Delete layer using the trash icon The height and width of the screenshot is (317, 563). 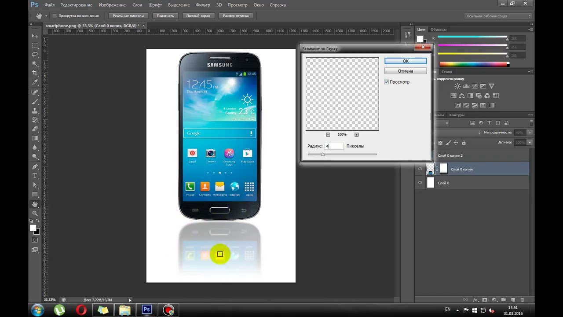[x=522, y=299]
